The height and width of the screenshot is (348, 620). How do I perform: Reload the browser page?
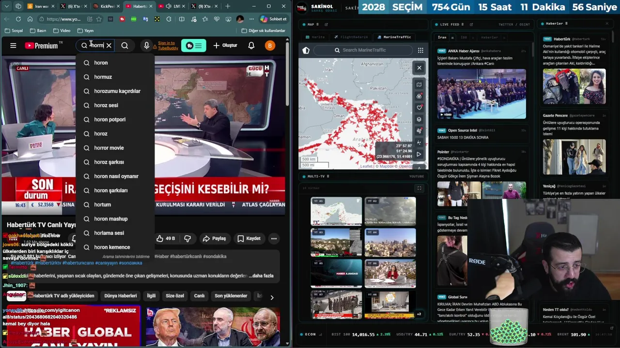(x=18, y=19)
